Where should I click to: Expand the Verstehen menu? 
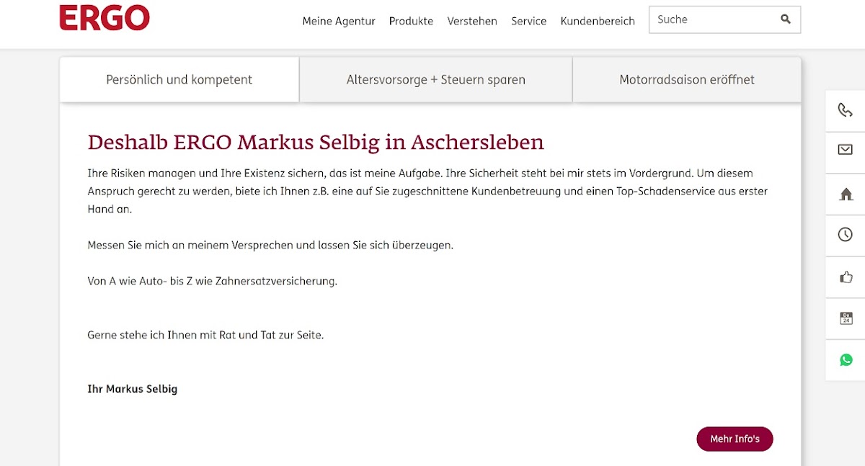pos(472,21)
